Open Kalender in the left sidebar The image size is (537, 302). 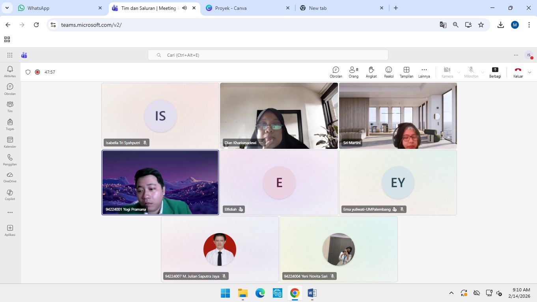(10, 142)
